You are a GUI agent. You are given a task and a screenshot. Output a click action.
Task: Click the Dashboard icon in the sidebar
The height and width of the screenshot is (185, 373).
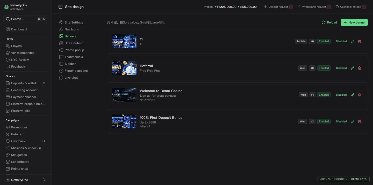pyautogui.click(x=8, y=29)
